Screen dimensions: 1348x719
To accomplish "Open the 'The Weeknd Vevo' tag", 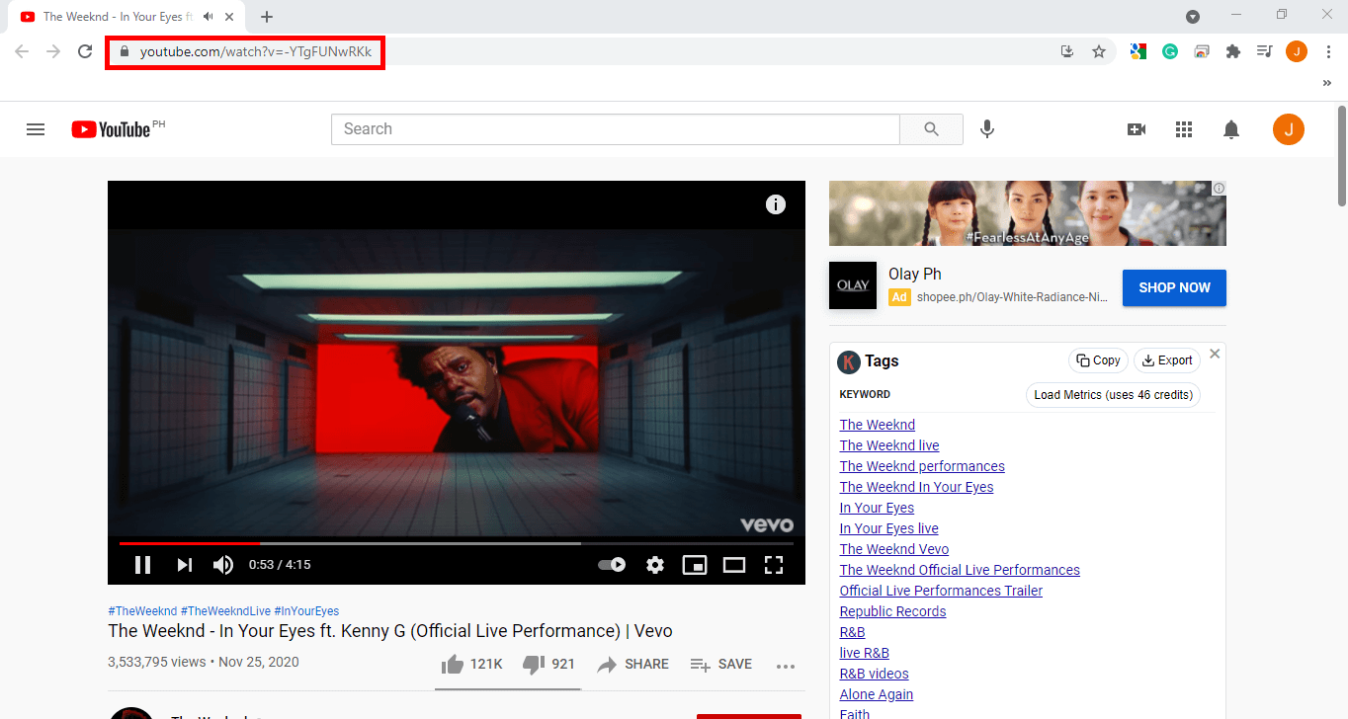I will pyautogui.click(x=894, y=549).
